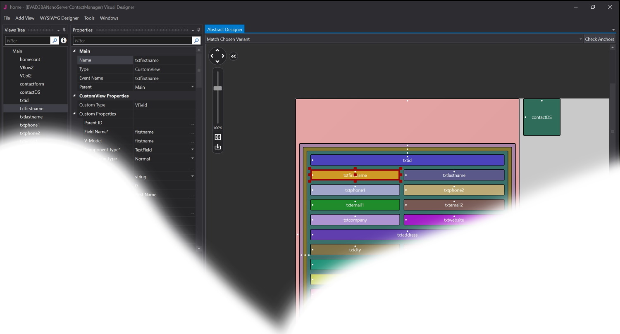The width and height of the screenshot is (620, 334).
Task: Open the Views Tree panel options arrow
Action: pos(58,30)
